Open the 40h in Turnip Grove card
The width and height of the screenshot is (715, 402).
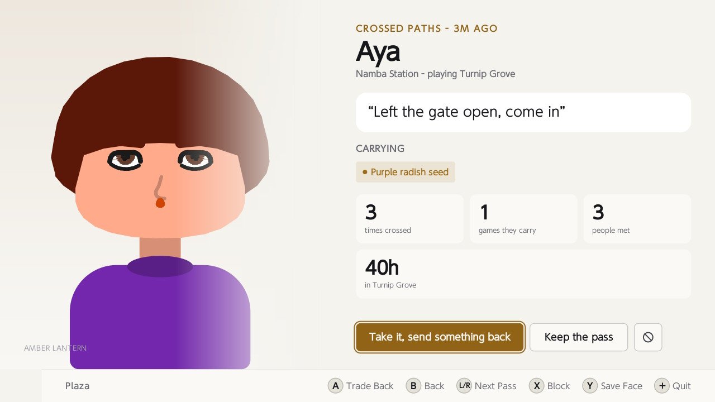523,274
